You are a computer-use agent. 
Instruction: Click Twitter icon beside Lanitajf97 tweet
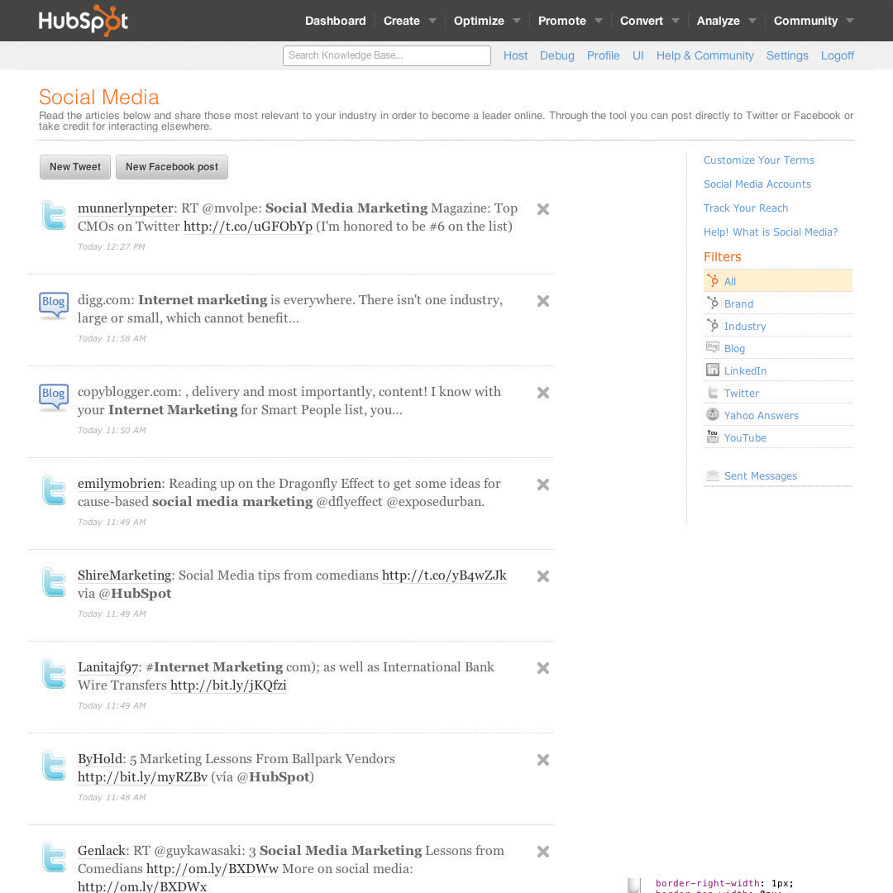coord(54,674)
